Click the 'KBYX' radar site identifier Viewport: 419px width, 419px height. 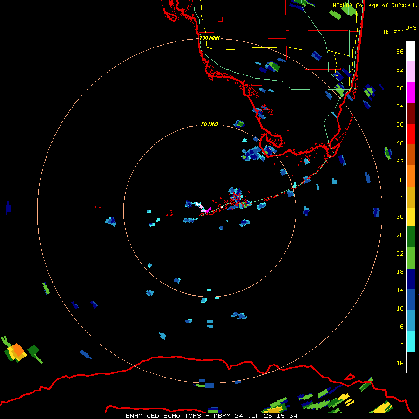(223, 416)
